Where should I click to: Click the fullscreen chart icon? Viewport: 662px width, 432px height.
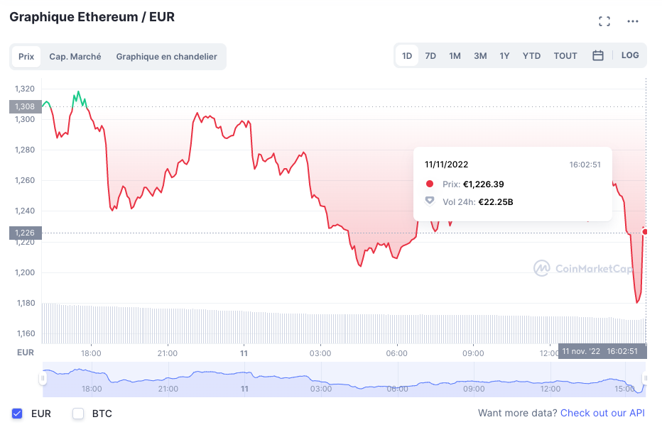coord(604,21)
